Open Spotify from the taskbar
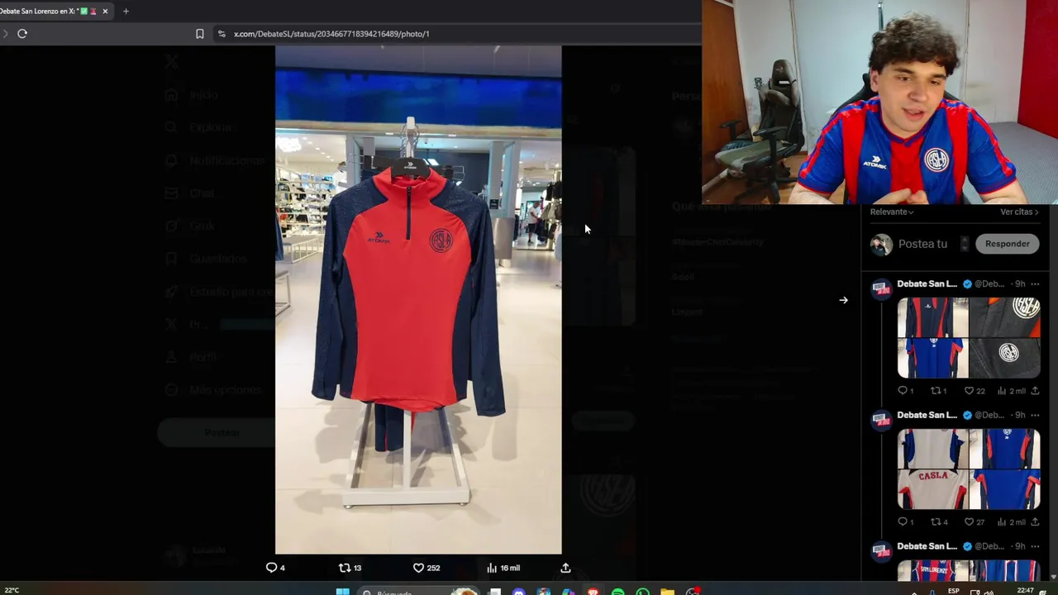The height and width of the screenshot is (595, 1058). [617, 592]
